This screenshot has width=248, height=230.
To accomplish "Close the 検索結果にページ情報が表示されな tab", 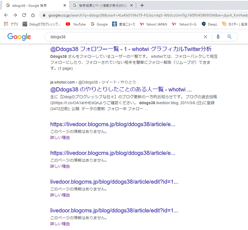I will [x=131, y=6].
